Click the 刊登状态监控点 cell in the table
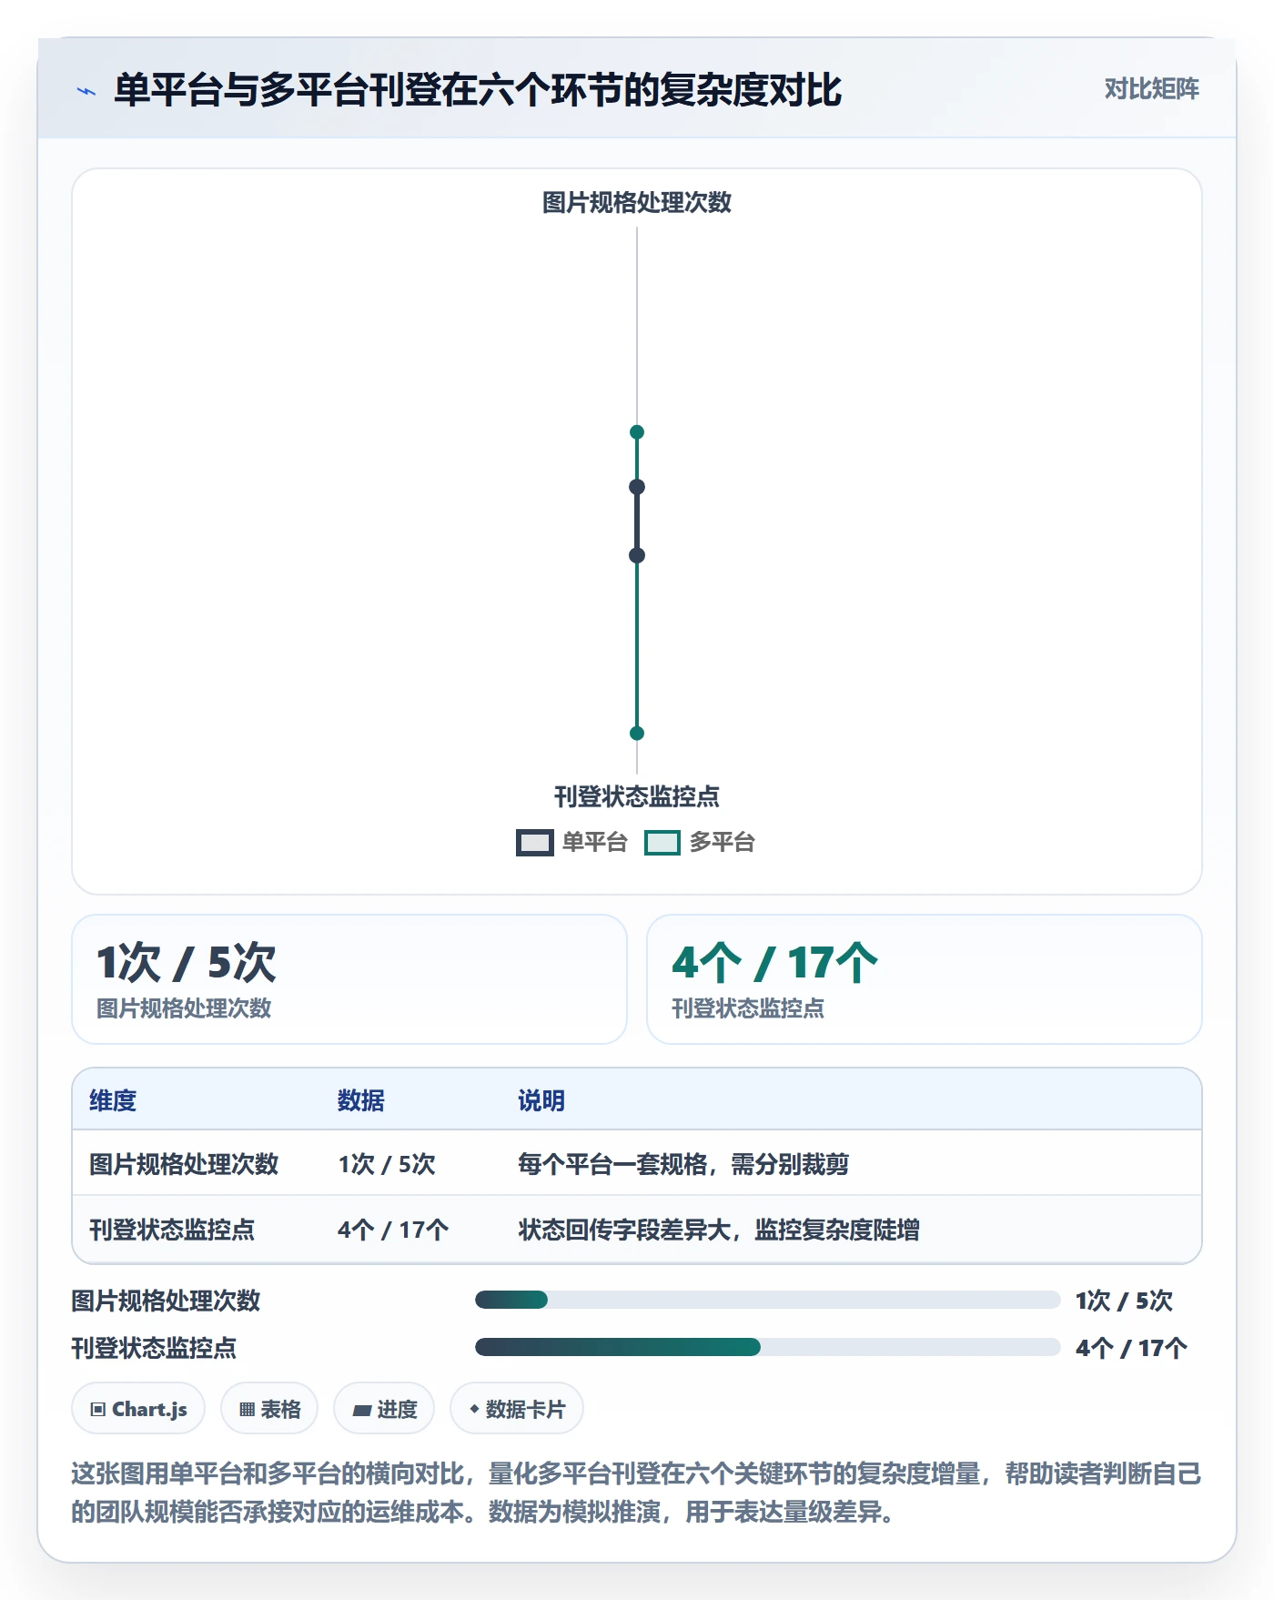 [172, 1230]
